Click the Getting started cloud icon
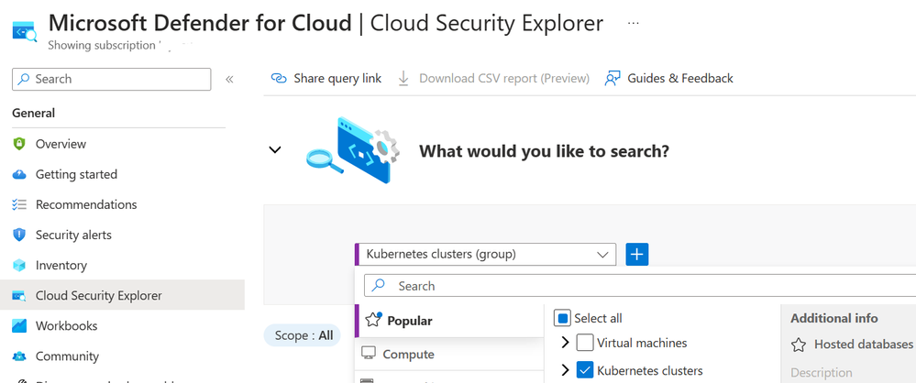The width and height of the screenshot is (916, 383). (x=19, y=174)
